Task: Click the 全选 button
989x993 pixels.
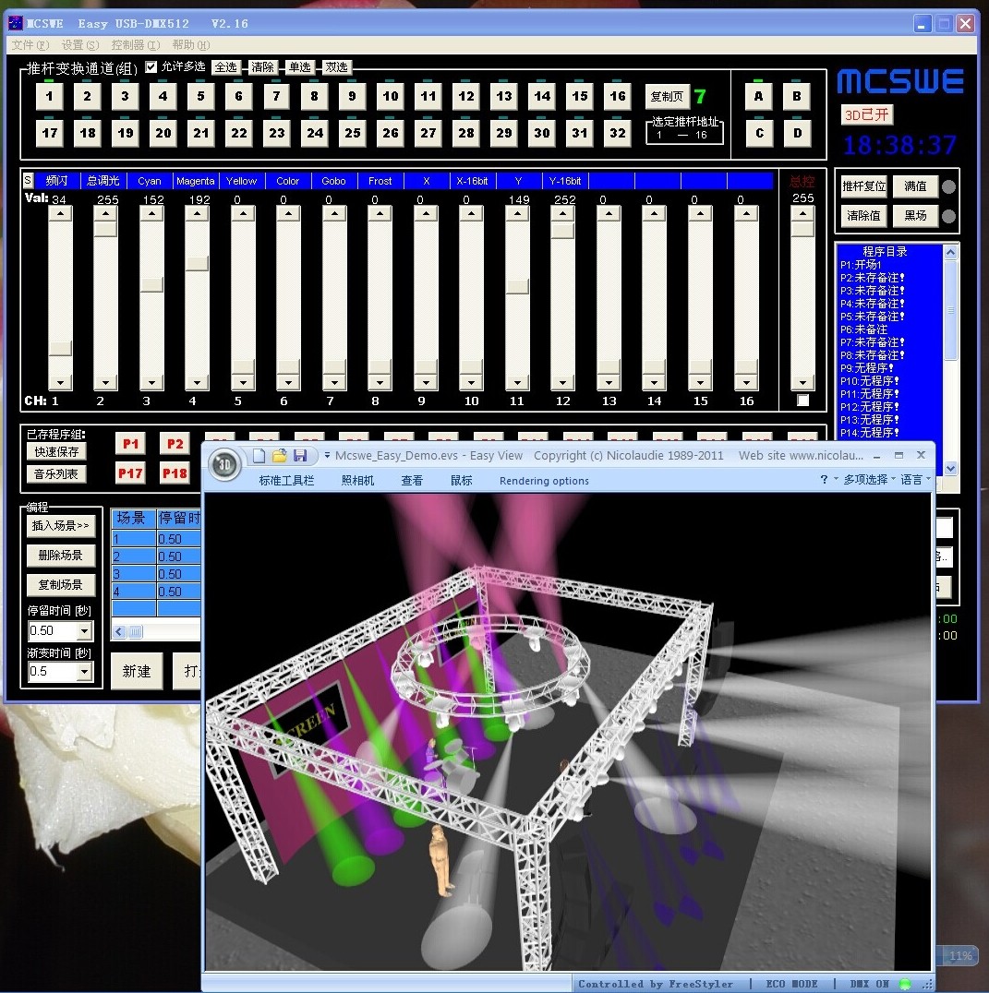Action: tap(225, 67)
